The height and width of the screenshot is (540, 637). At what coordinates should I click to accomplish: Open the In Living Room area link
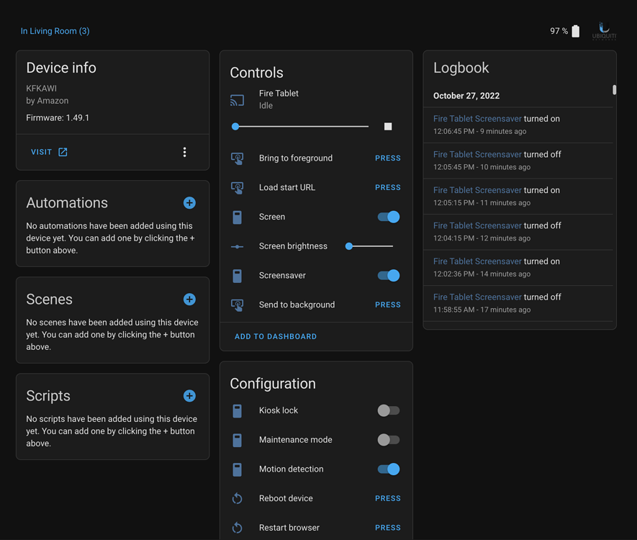[x=55, y=31]
